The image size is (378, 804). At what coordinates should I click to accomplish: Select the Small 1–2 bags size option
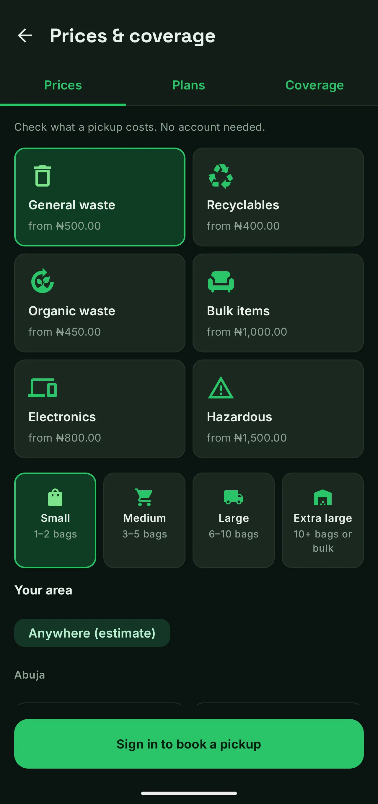point(55,520)
